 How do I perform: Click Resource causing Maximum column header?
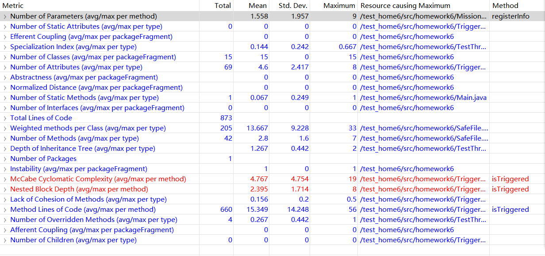tap(405, 6)
